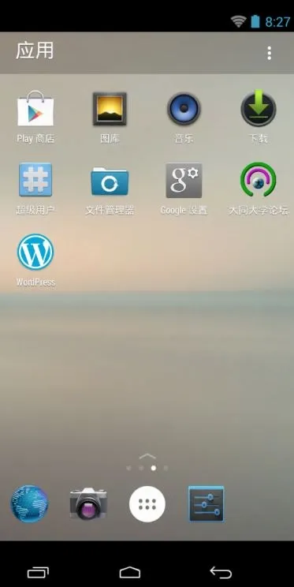Tap the Android home navigation button
Image resolution: width=294 pixels, height=587 pixels.
point(130,572)
